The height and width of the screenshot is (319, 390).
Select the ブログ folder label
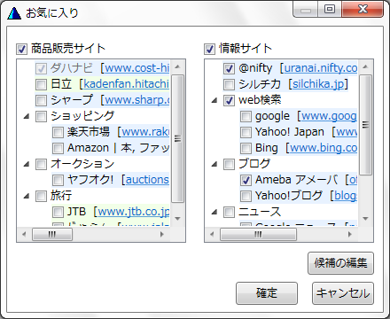[x=254, y=164]
